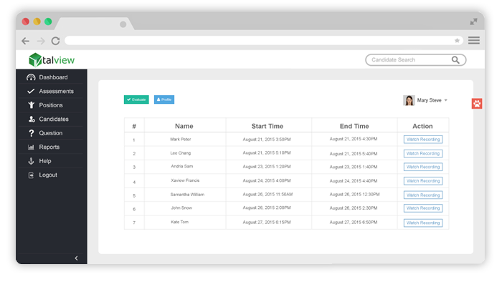502x282 pixels.
Task: Click the browser bookmark star icon
Action: 457,41
